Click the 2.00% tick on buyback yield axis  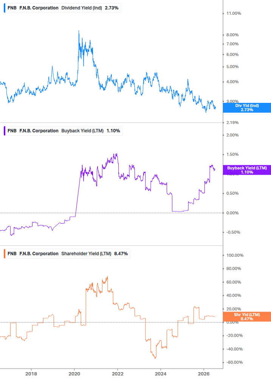(x=232, y=135)
